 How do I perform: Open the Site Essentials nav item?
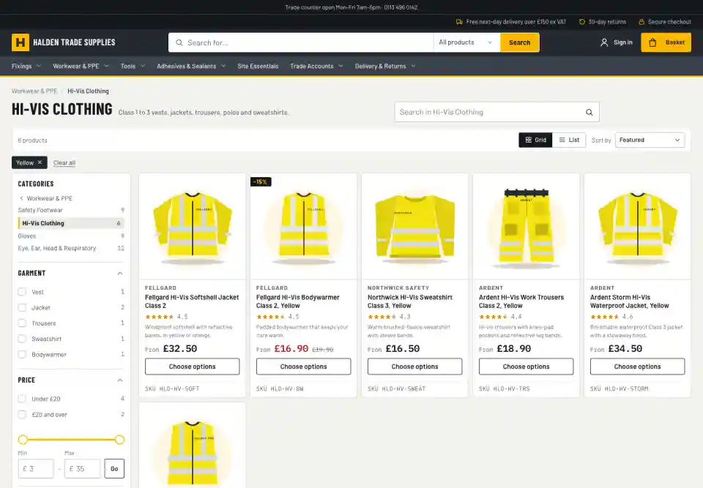click(258, 67)
